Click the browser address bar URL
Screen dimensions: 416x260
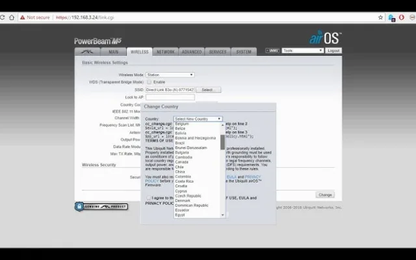pos(85,18)
